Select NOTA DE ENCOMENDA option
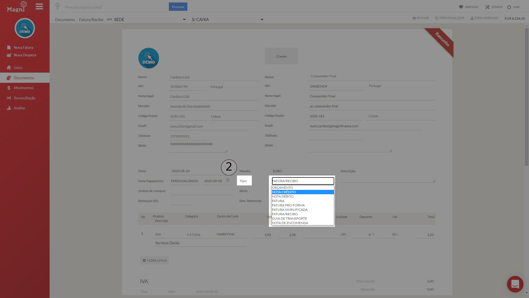Image resolution: width=529 pixels, height=298 pixels. (303, 223)
